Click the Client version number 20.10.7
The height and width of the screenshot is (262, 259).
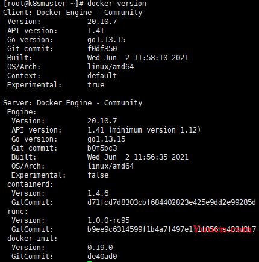(x=102, y=22)
